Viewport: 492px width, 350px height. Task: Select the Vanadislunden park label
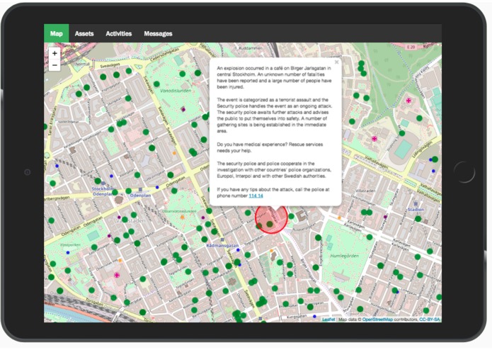coord(176,91)
